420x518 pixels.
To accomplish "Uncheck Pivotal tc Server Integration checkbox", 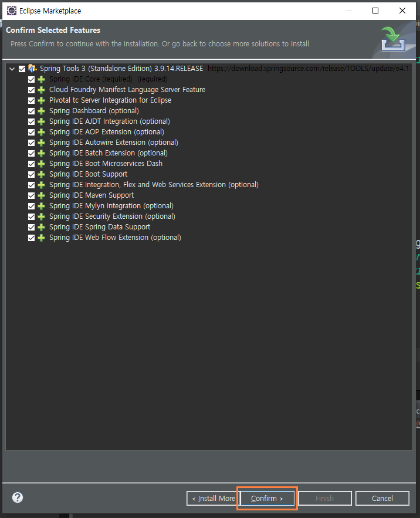I will tap(32, 100).
